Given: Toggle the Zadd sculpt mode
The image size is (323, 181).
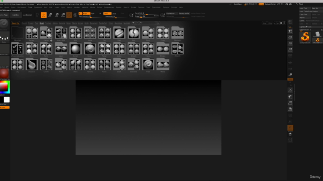Looking at the screenshot, I should coord(107,14).
